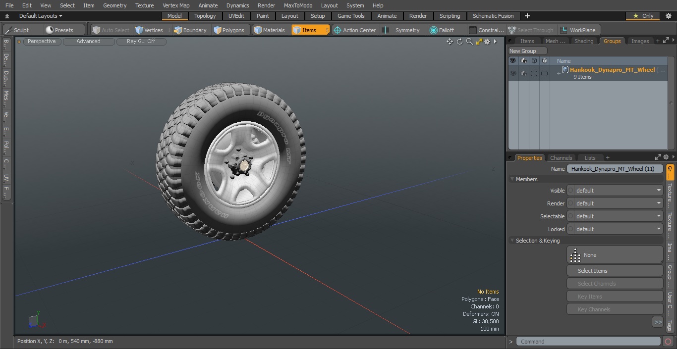The image size is (677, 349).
Task: Click the viewport move/pan icon
Action: point(450,42)
